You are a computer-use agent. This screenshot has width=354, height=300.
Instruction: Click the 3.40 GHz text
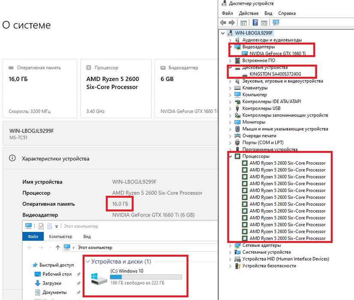pos(95,111)
